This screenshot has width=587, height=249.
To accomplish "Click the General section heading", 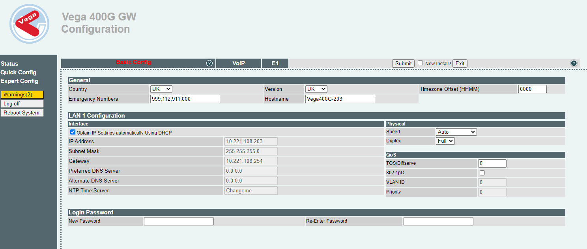I will click(x=79, y=80).
